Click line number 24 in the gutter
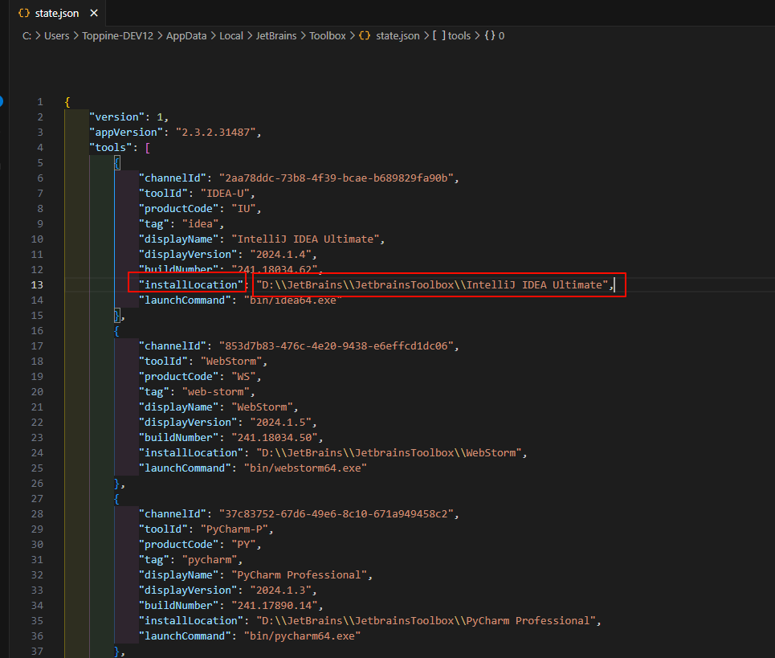 tap(37, 453)
